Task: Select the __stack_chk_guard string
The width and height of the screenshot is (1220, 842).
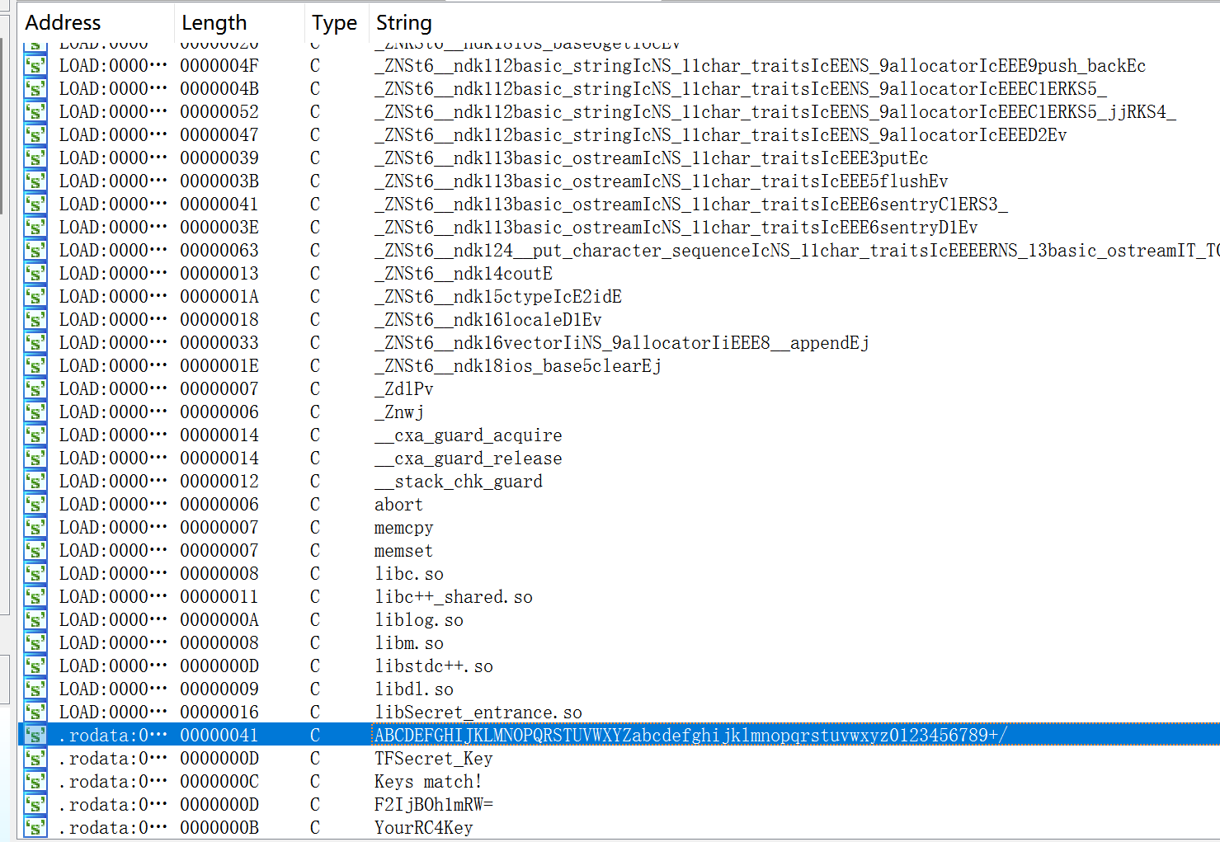Action: [459, 481]
